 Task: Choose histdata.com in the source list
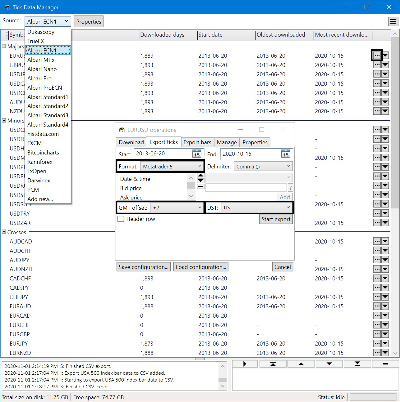[48, 134]
